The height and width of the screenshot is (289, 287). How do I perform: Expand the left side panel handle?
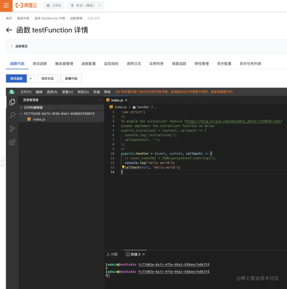click(2, 161)
